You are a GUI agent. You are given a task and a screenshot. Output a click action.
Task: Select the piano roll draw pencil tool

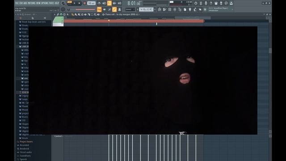click(72, 14)
